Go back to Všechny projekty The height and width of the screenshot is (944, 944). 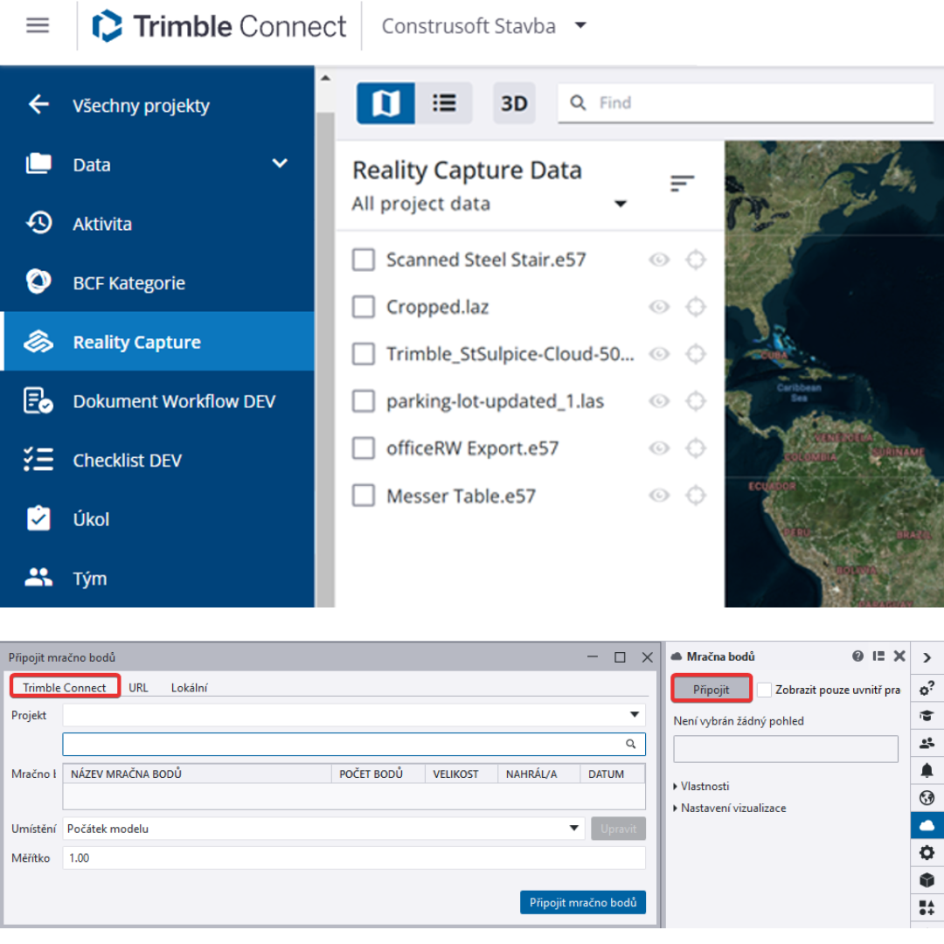pyautogui.click(x=141, y=106)
